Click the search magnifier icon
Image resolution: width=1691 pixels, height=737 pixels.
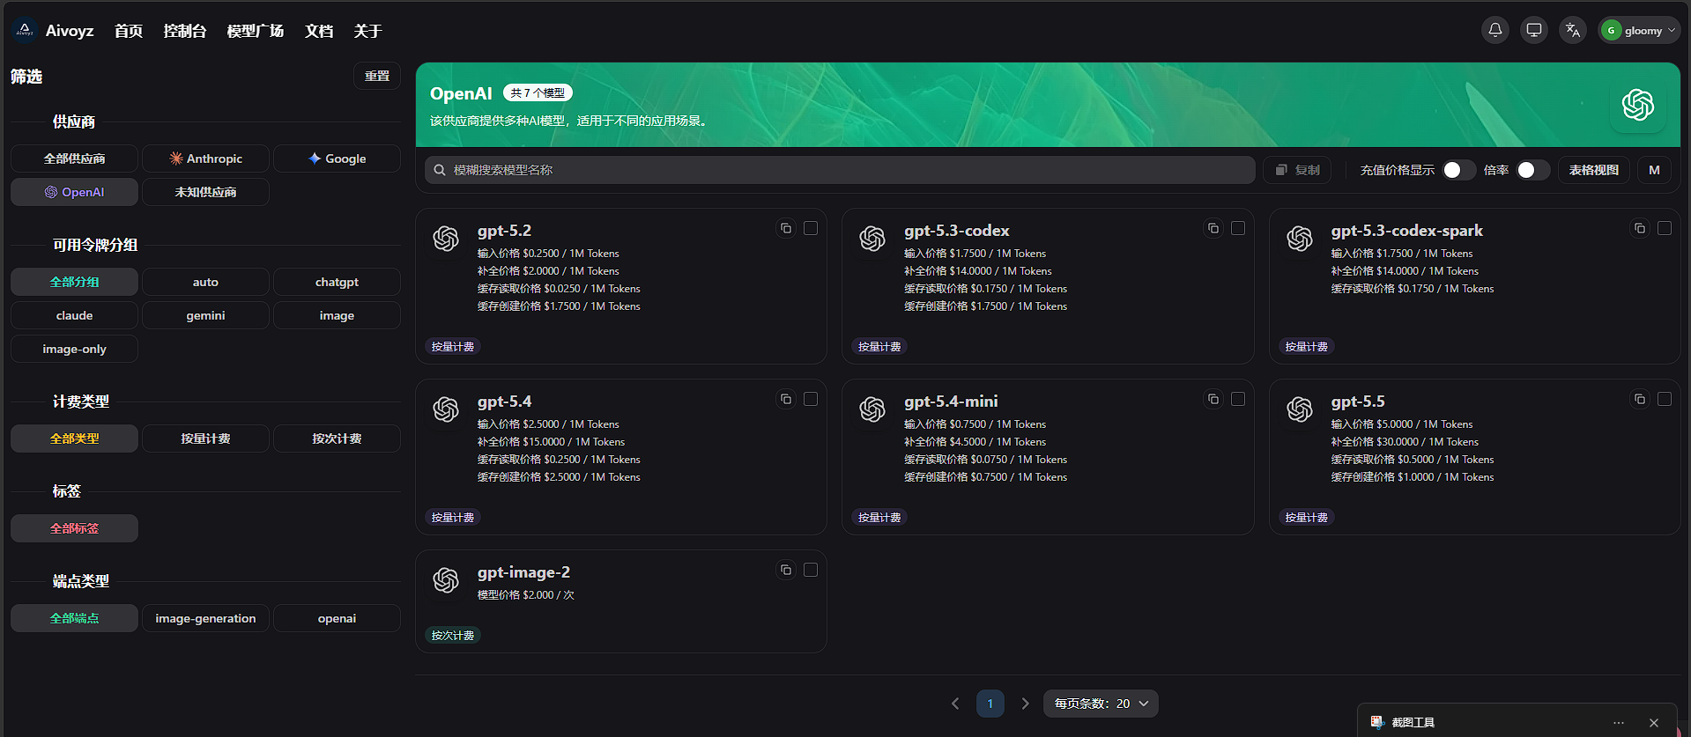coord(440,170)
